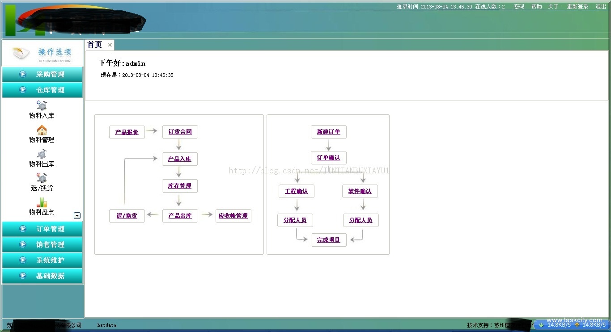
Task: Open the 物料出库 icon
Action: point(42,154)
